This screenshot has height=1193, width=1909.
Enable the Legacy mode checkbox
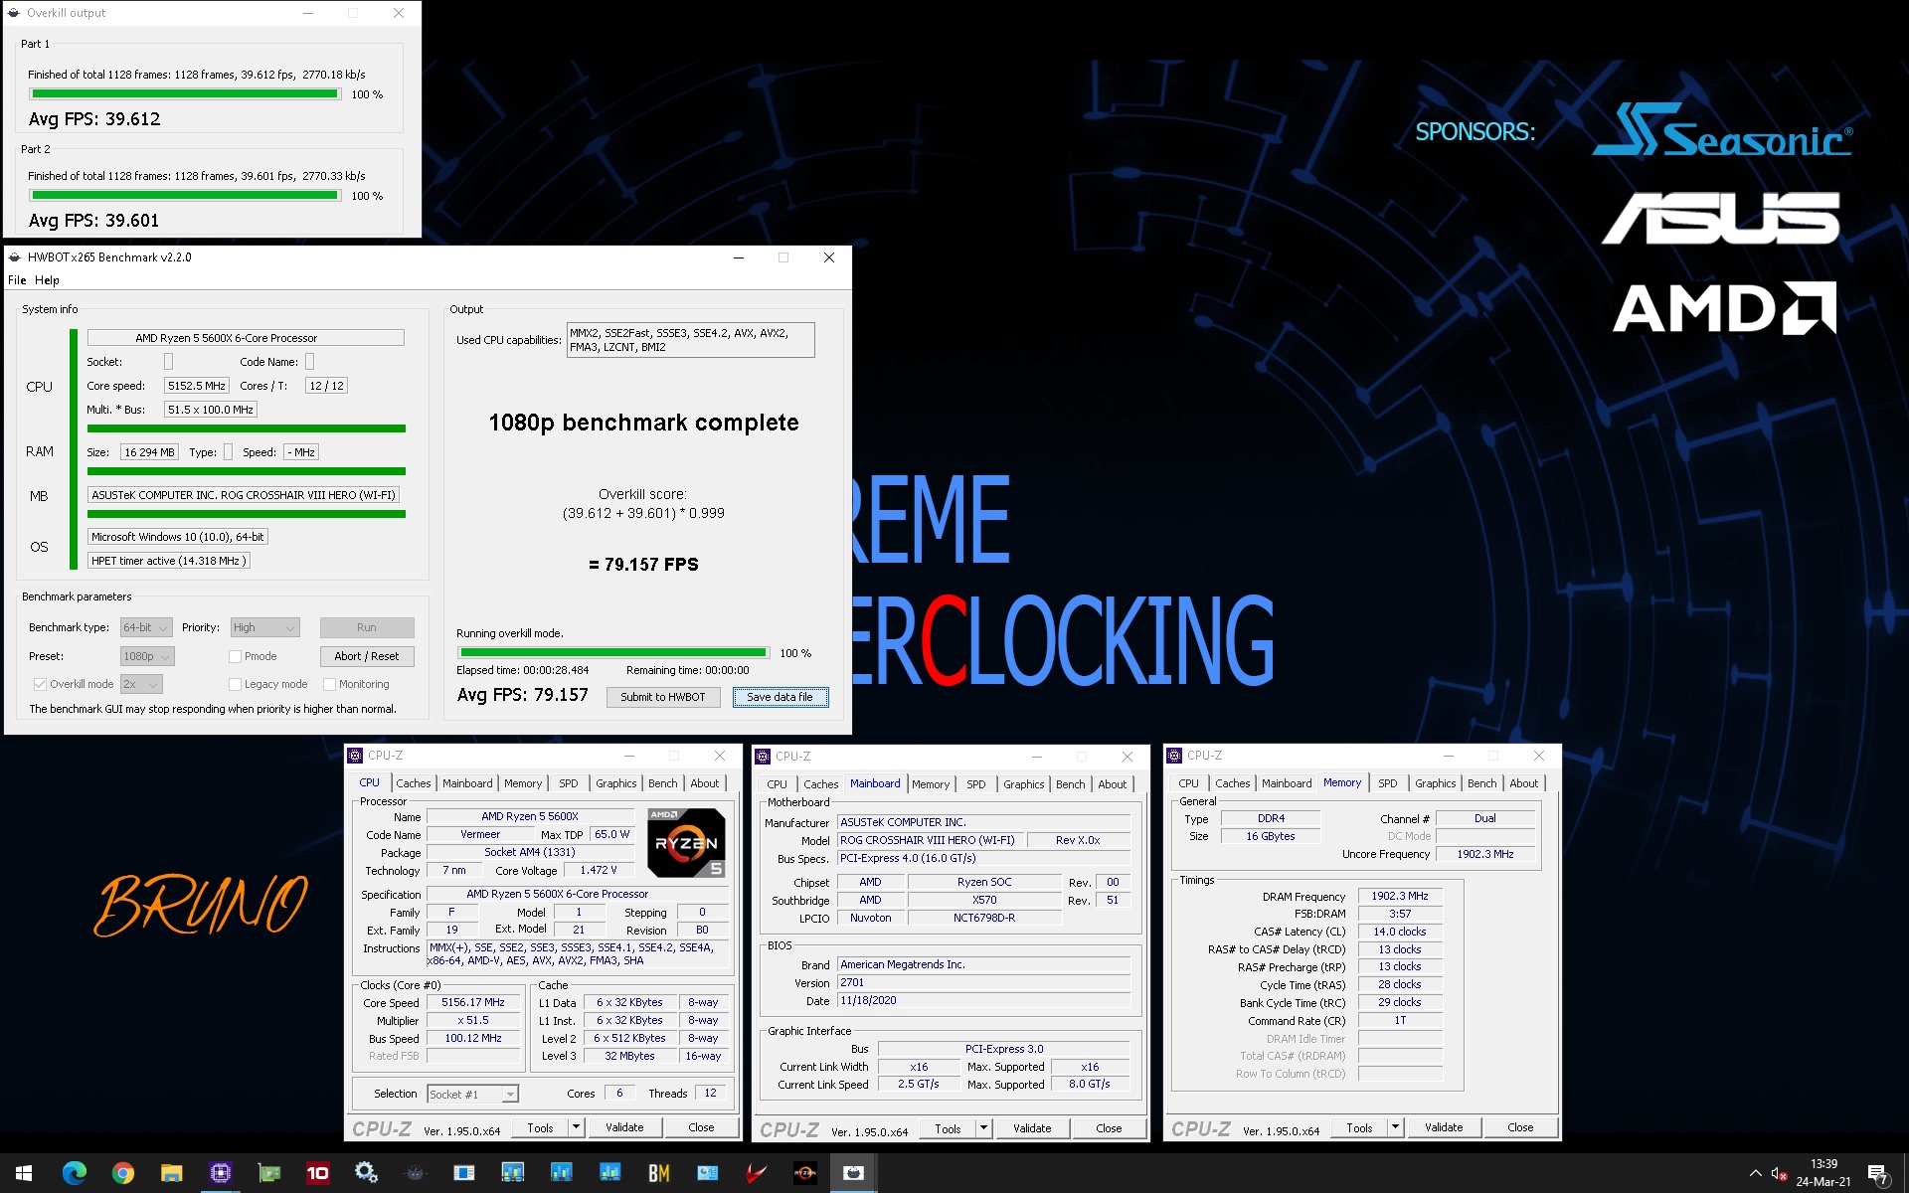tap(235, 684)
